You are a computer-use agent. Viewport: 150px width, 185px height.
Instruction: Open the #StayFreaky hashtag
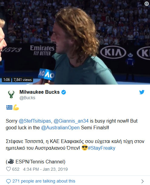[x=101, y=148]
